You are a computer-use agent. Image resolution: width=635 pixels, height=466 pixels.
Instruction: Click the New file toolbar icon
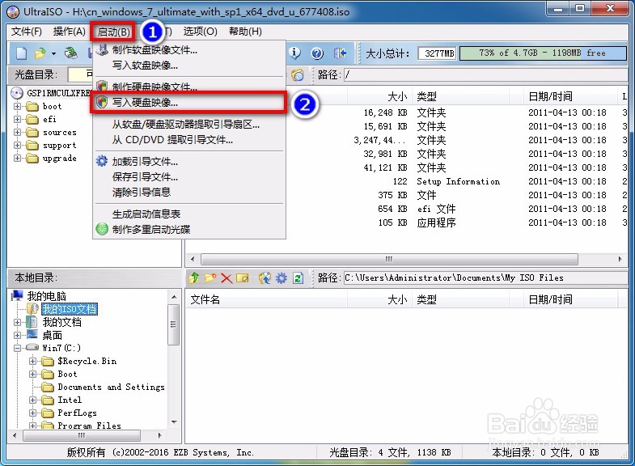[22, 53]
